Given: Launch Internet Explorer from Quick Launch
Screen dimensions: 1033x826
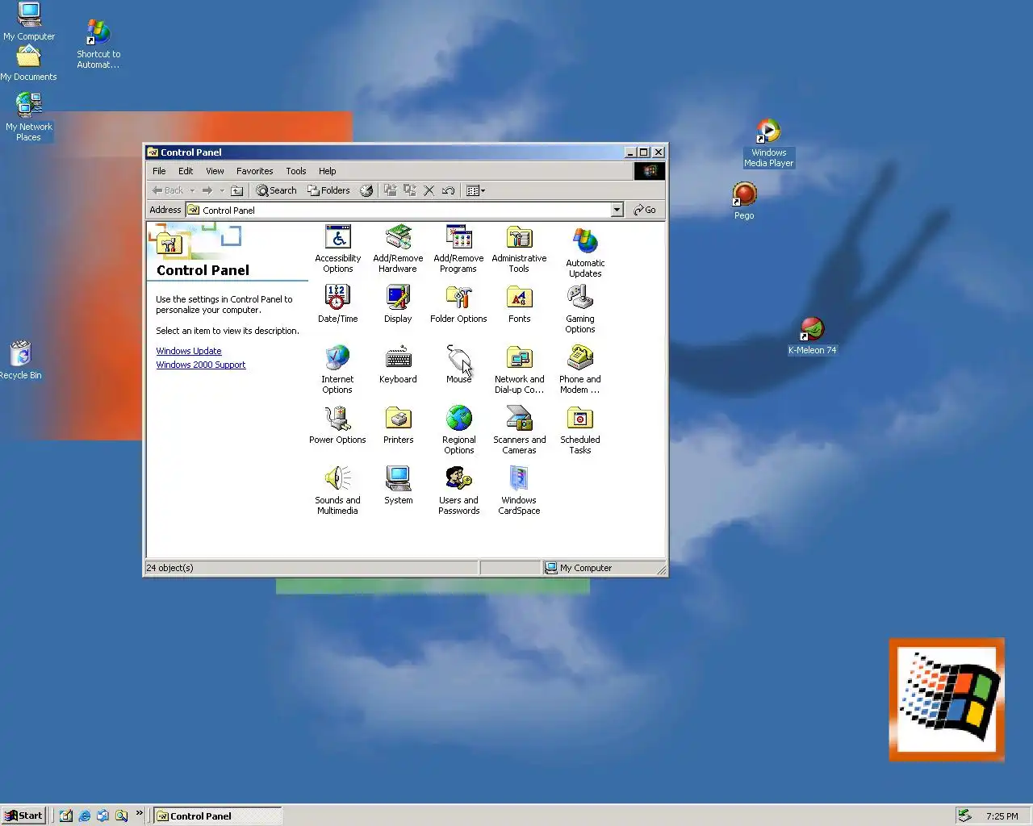Looking at the screenshot, I should tap(85, 816).
